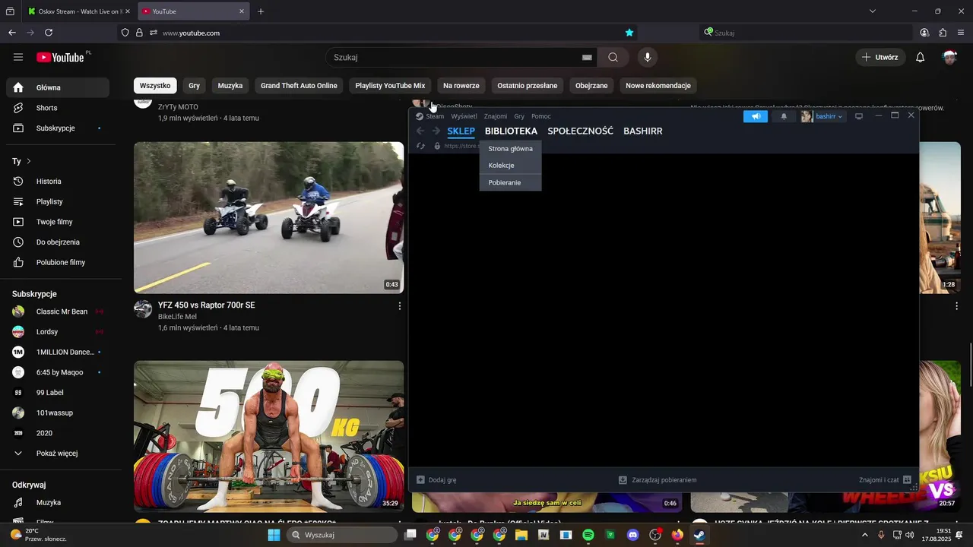
Task: Select the SPOŁECZNOŚĆ tab in Steam
Action: tap(580, 131)
